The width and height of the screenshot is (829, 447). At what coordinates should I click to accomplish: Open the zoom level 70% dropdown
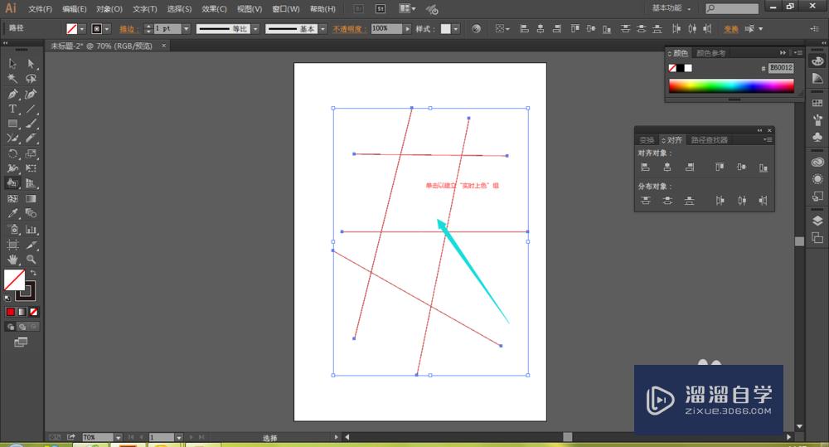tap(118, 438)
